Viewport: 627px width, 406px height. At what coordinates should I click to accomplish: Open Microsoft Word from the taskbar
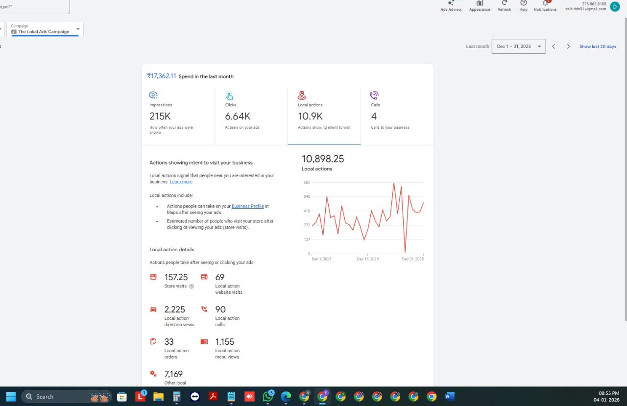450,396
